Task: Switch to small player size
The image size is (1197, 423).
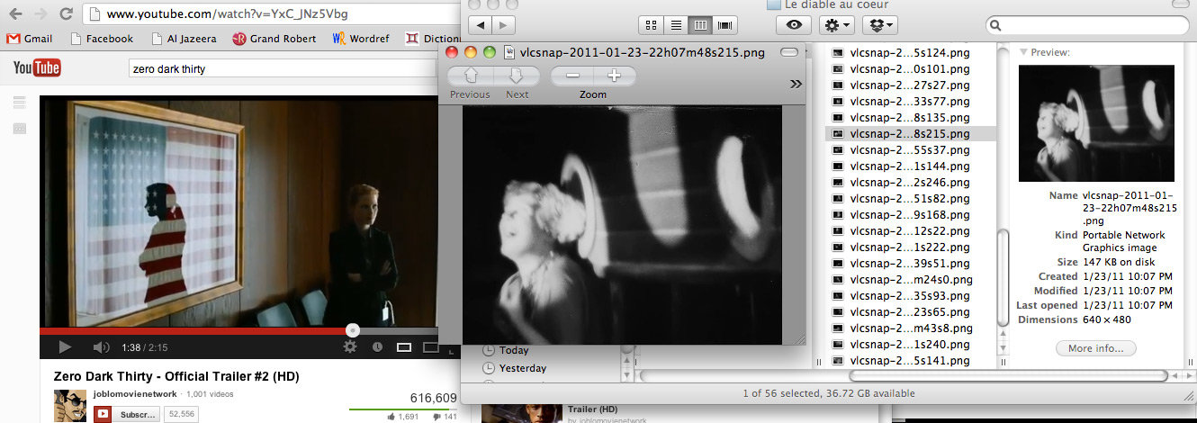Action: [404, 346]
